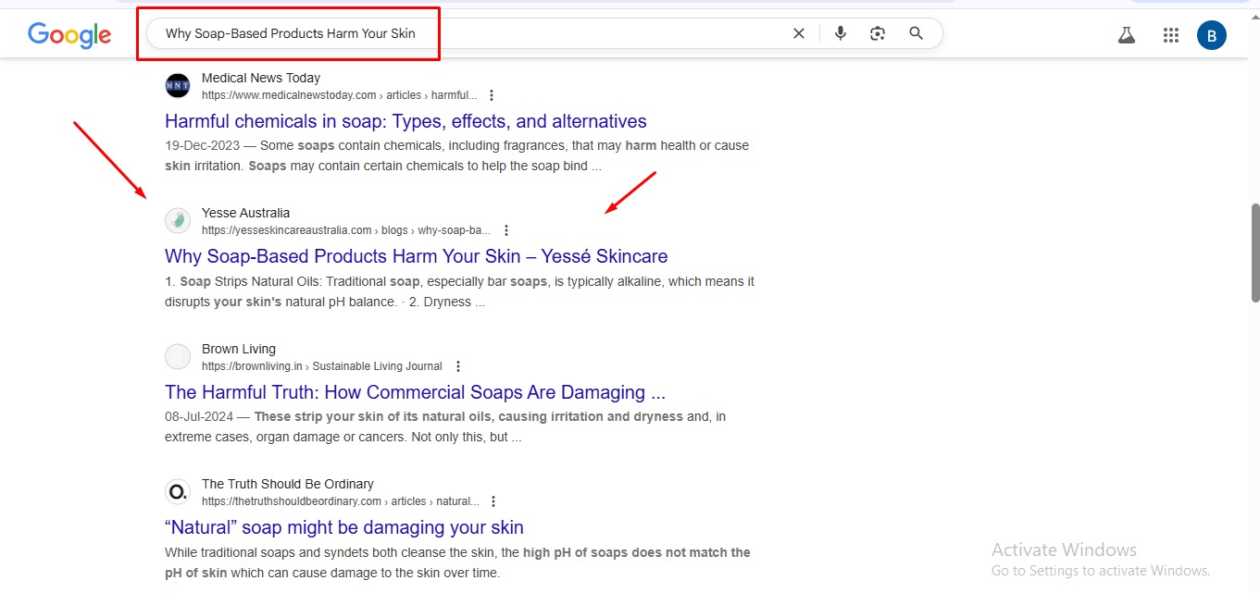The width and height of the screenshot is (1260, 593).
Task: Open options for The Truth Should Be Ordinary
Action: pos(493,501)
